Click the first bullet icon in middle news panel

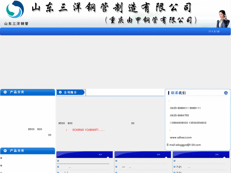[x=116, y=161]
